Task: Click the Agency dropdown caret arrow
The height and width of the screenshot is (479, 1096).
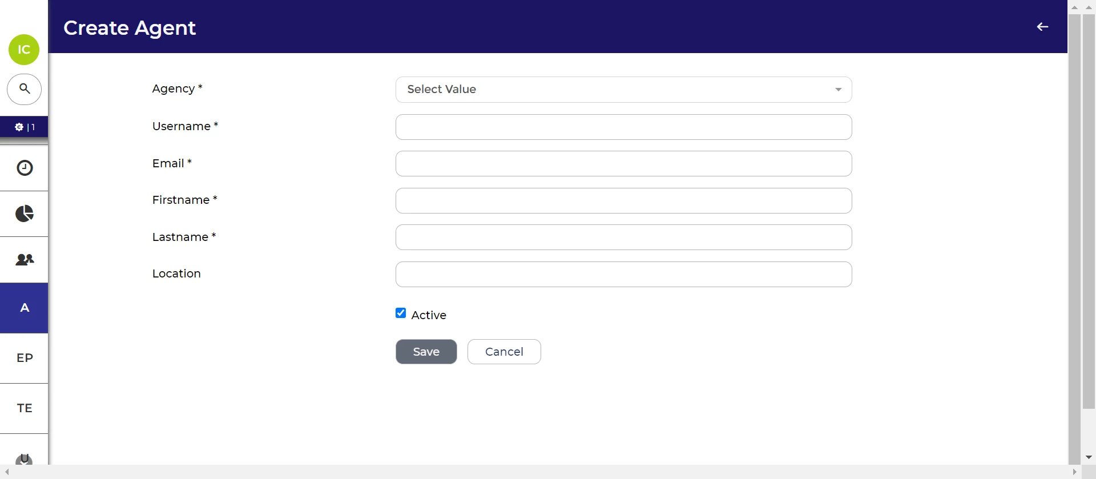Action: (x=838, y=90)
